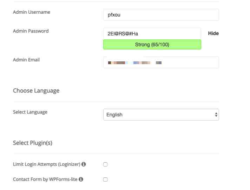
Task: Click the Select Language label text
Action: tap(30, 112)
